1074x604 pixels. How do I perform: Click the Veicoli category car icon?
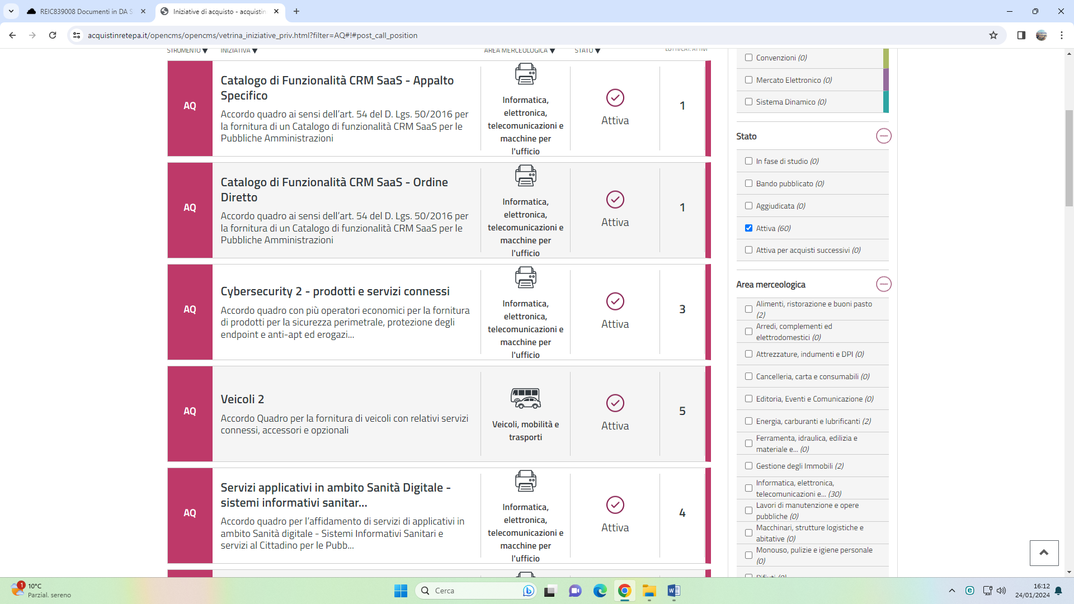[525, 398]
